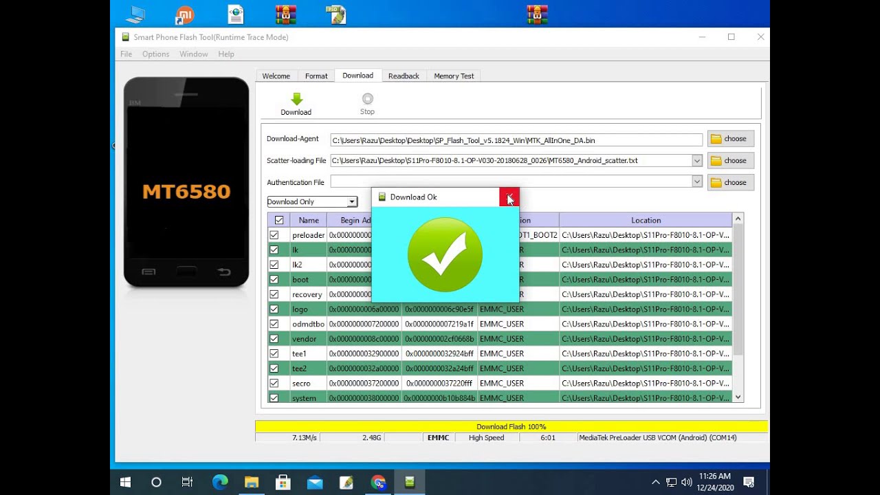
Task: Select the Mi desktop shortcut
Action: point(184,14)
